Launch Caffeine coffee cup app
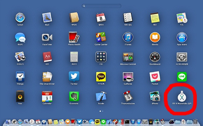Viewport: 203px width, 126px height. tap(128, 77)
